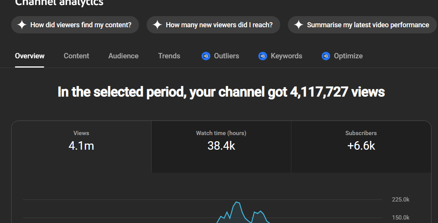Click the views chart peak line
This screenshot has width=438, height=223.
tap(237, 202)
